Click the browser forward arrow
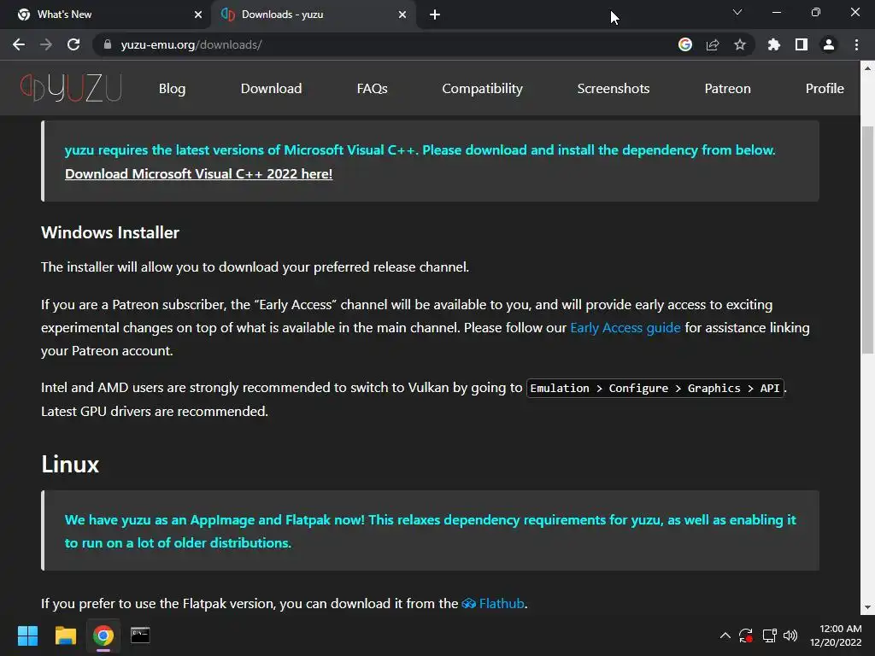 [46, 44]
